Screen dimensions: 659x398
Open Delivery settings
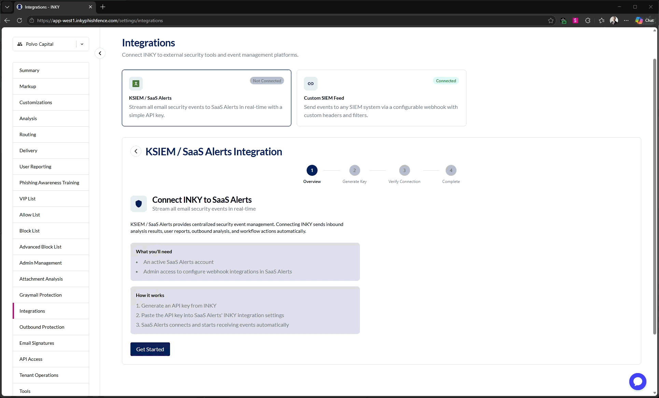[x=51, y=151]
